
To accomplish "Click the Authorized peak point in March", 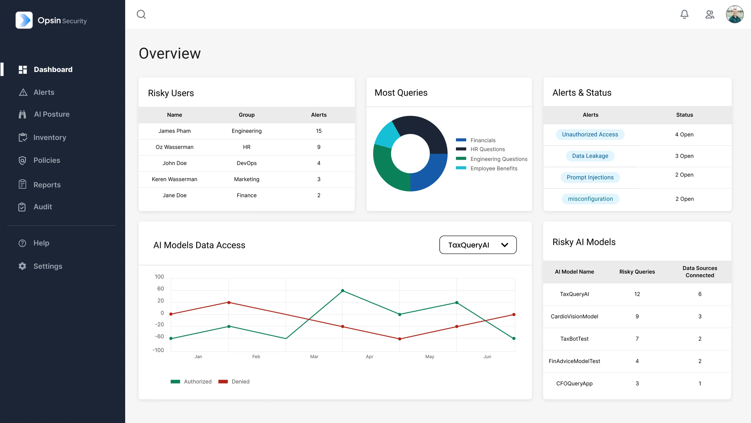I will (x=343, y=291).
